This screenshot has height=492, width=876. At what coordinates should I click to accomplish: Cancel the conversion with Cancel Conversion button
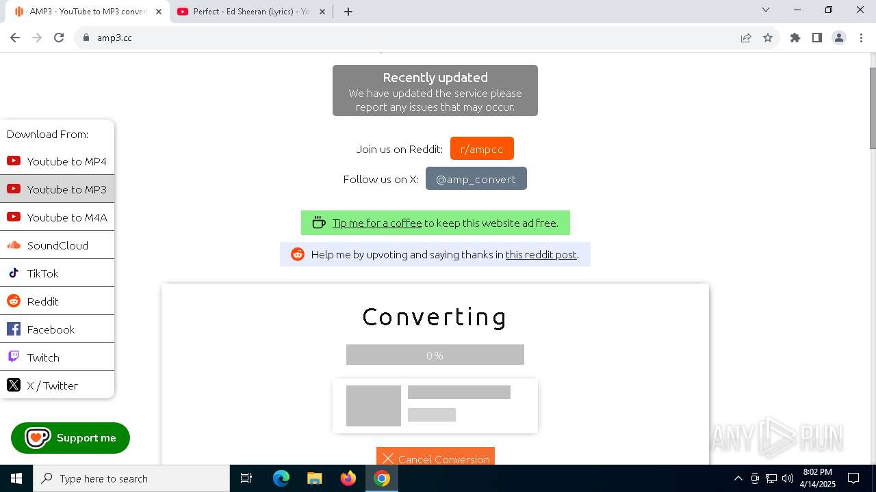(x=435, y=456)
